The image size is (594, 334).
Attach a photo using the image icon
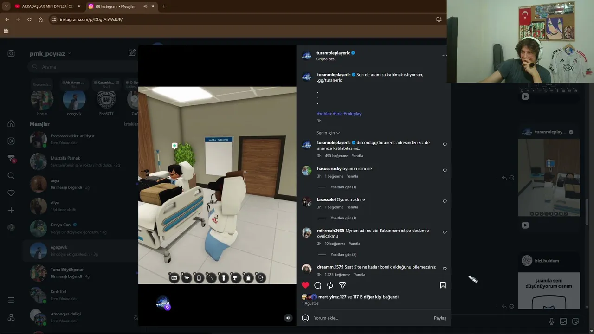pyautogui.click(x=563, y=321)
